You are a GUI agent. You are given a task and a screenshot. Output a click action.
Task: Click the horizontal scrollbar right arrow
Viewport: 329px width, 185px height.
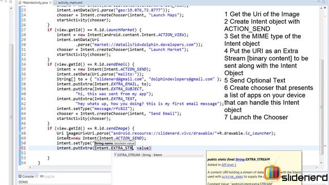317,167
